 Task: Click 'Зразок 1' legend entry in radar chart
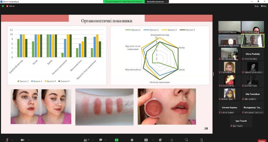click(133, 30)
